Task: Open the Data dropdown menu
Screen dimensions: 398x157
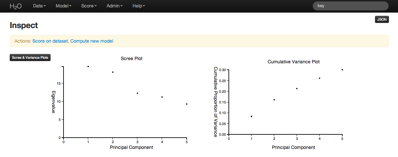Action: (40, 6)
